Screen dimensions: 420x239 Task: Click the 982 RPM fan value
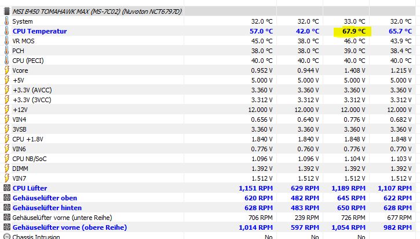[x=397, y=227]
